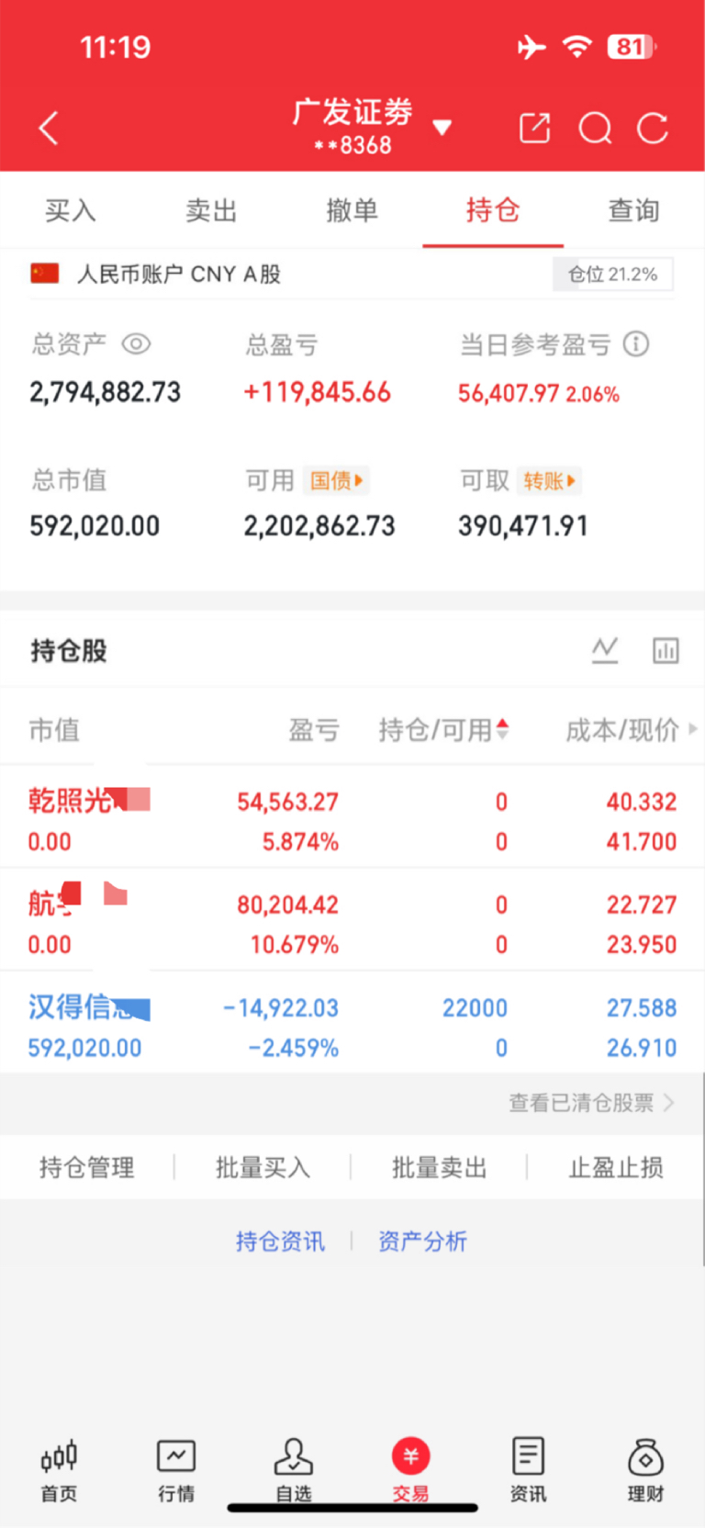Open the 汉得信 stock row
Image resolution: width=705 pixels, height=1528 pixels.
(352, 1023)
